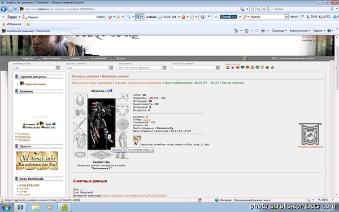Open the Сервис dropdown menu
Screen dimensions: 339x212
(x=319, y=31)
